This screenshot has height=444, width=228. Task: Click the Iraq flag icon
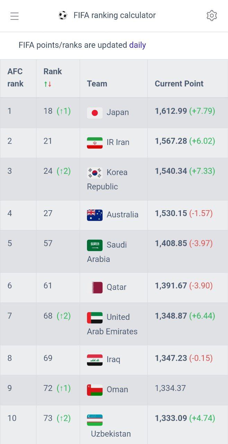coord(95,360)
